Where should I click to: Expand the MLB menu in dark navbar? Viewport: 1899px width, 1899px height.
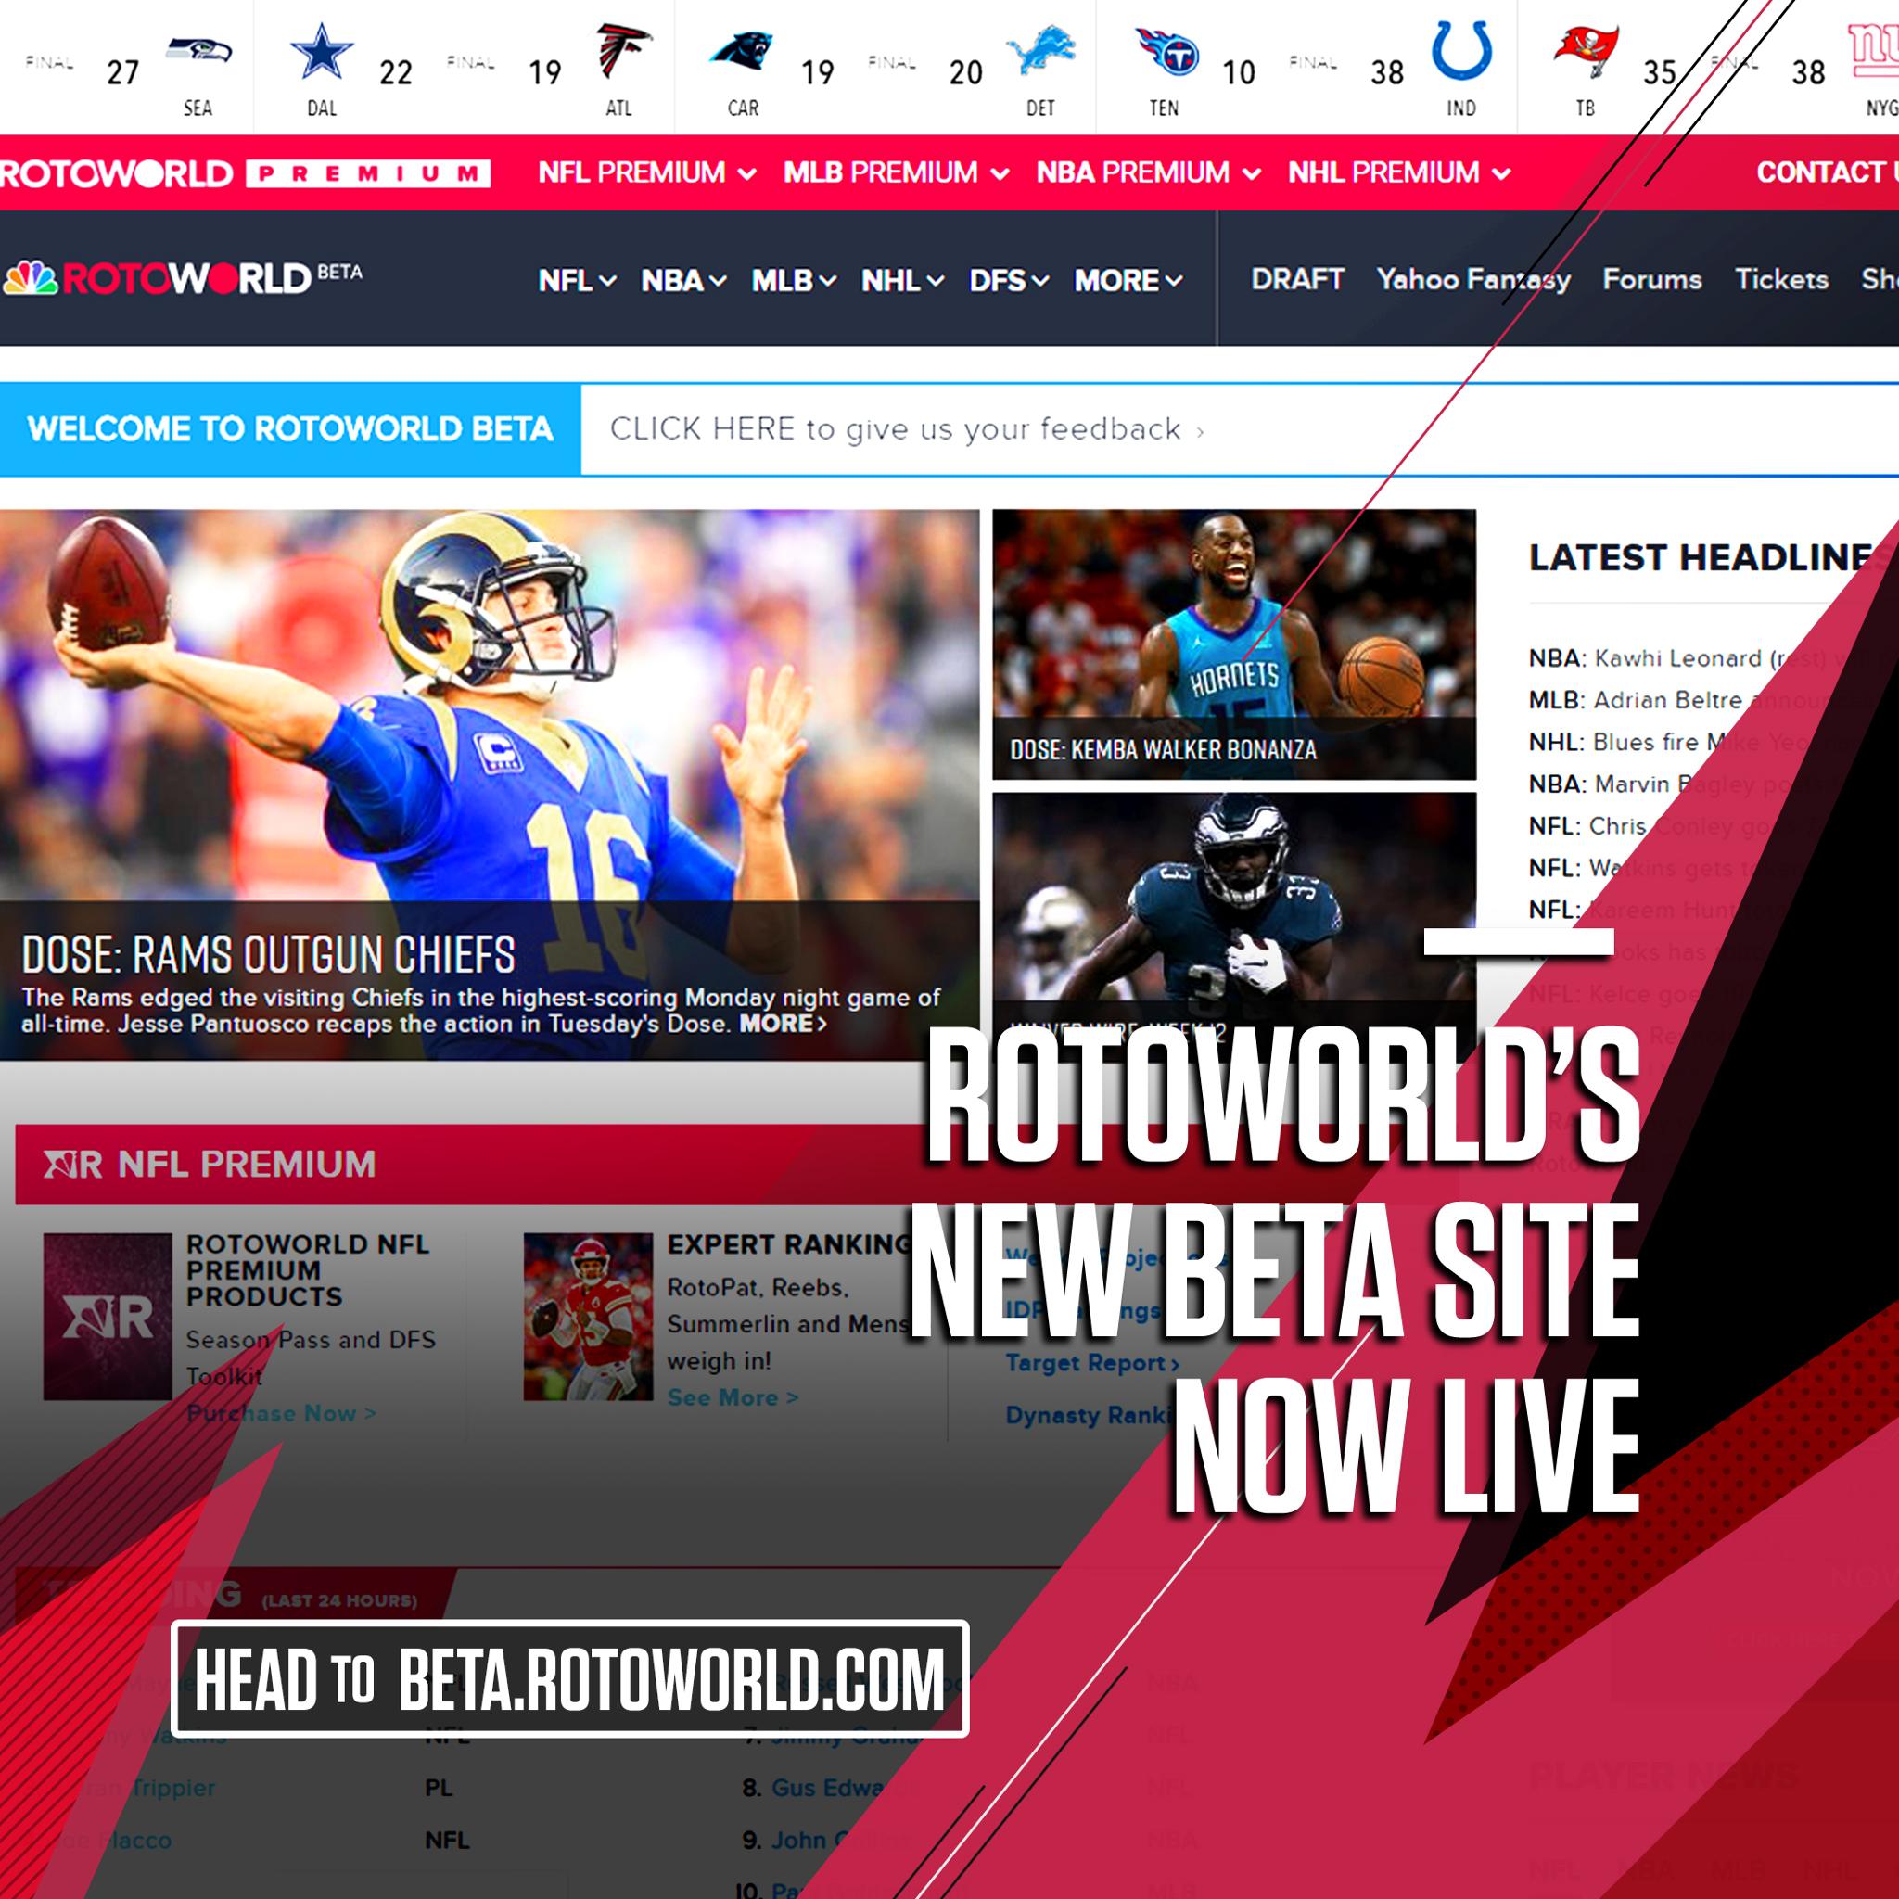[x=795, y=281]
